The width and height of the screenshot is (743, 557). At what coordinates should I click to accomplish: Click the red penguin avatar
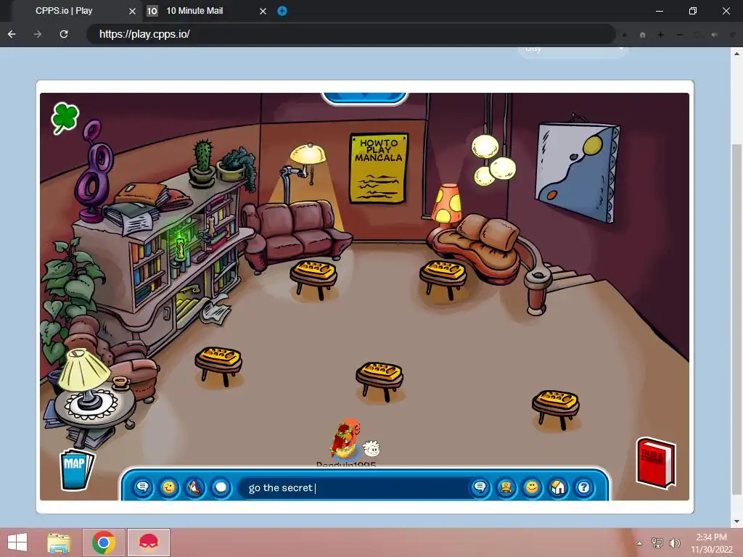point(346,439)
